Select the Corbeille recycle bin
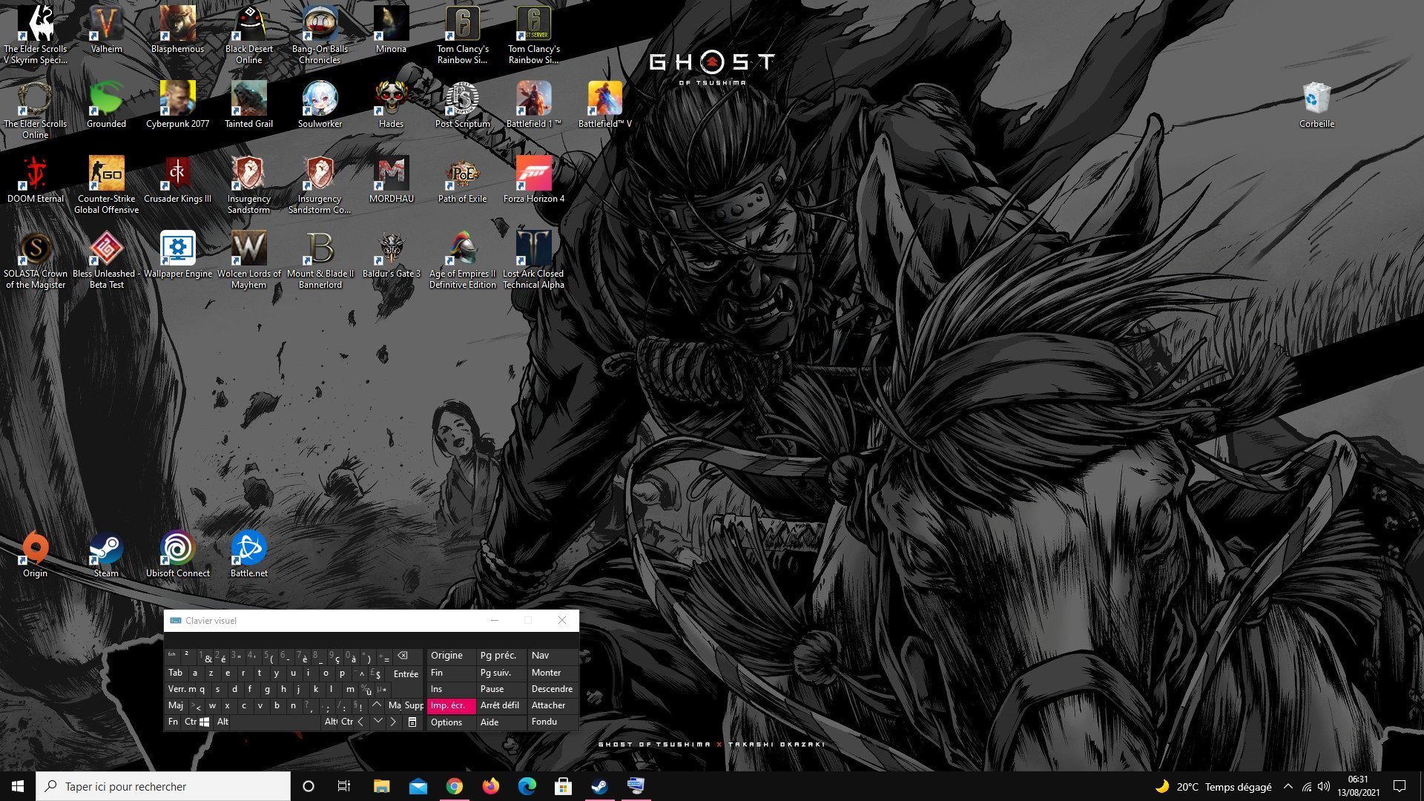1424x801 pixels. pyautogui.click(x=1316, y=99)
